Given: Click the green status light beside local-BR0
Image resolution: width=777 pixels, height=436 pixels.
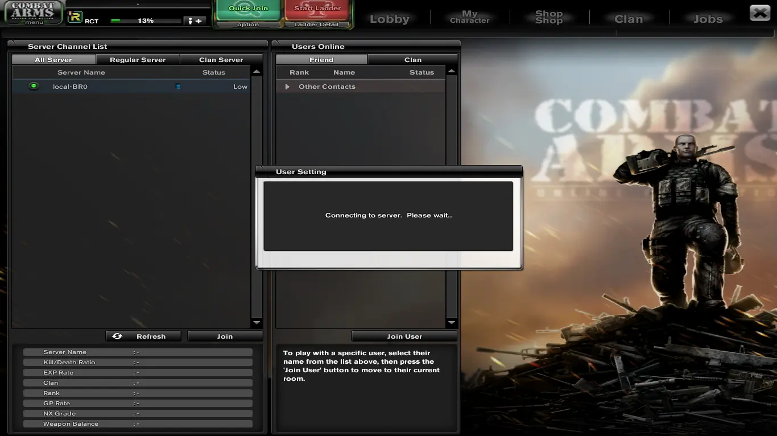Looking at the screenshot, I should tap(34, 86).
